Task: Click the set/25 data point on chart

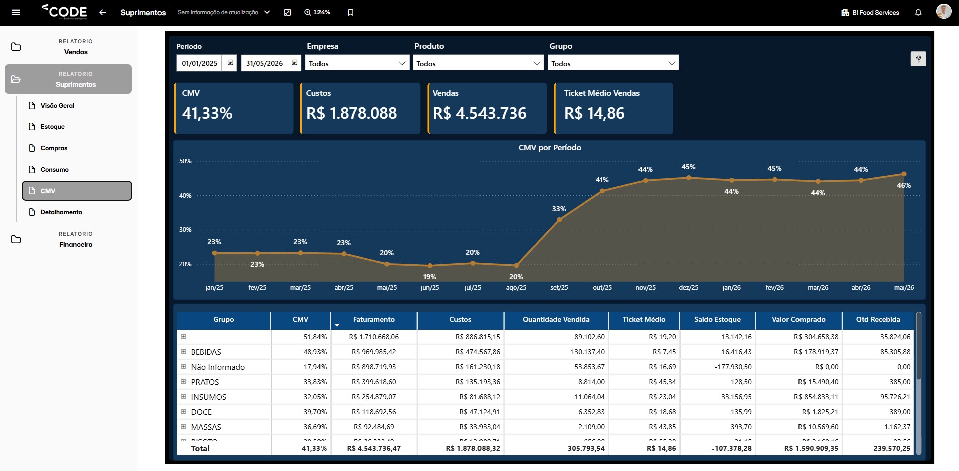Action: click(x=559, y=220)
